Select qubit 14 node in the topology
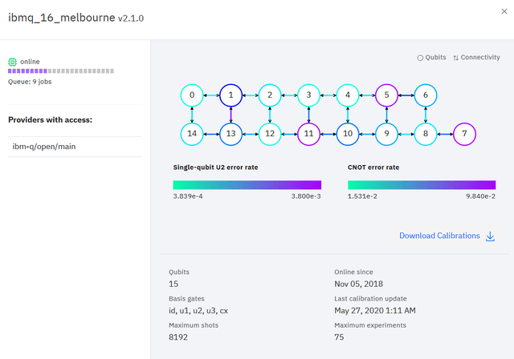Viewport: 514px width, 359px height. click(192, 134)
